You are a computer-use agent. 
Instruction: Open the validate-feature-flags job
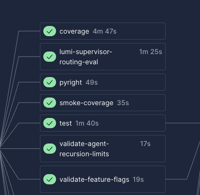pos(94,180)
